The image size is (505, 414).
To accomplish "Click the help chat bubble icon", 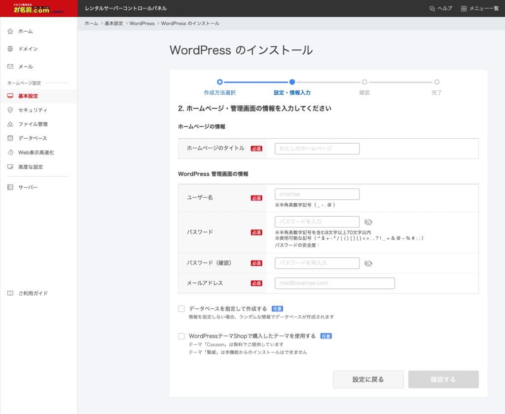I will coord(432,9).
